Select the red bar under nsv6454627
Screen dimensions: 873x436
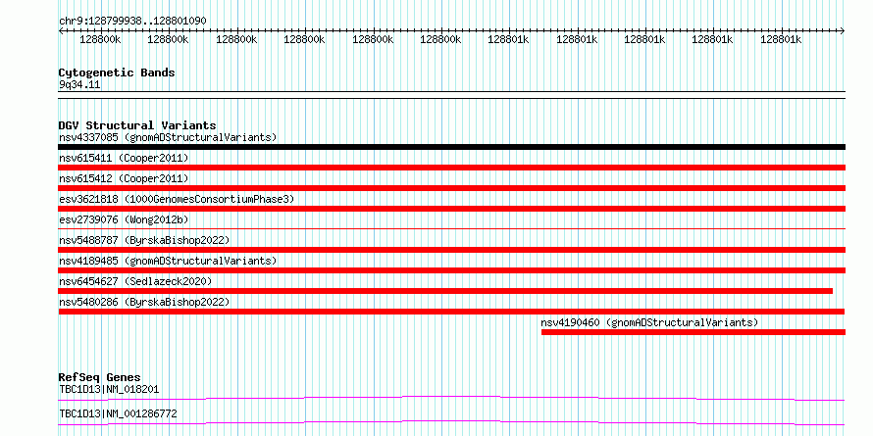point(445,291)
